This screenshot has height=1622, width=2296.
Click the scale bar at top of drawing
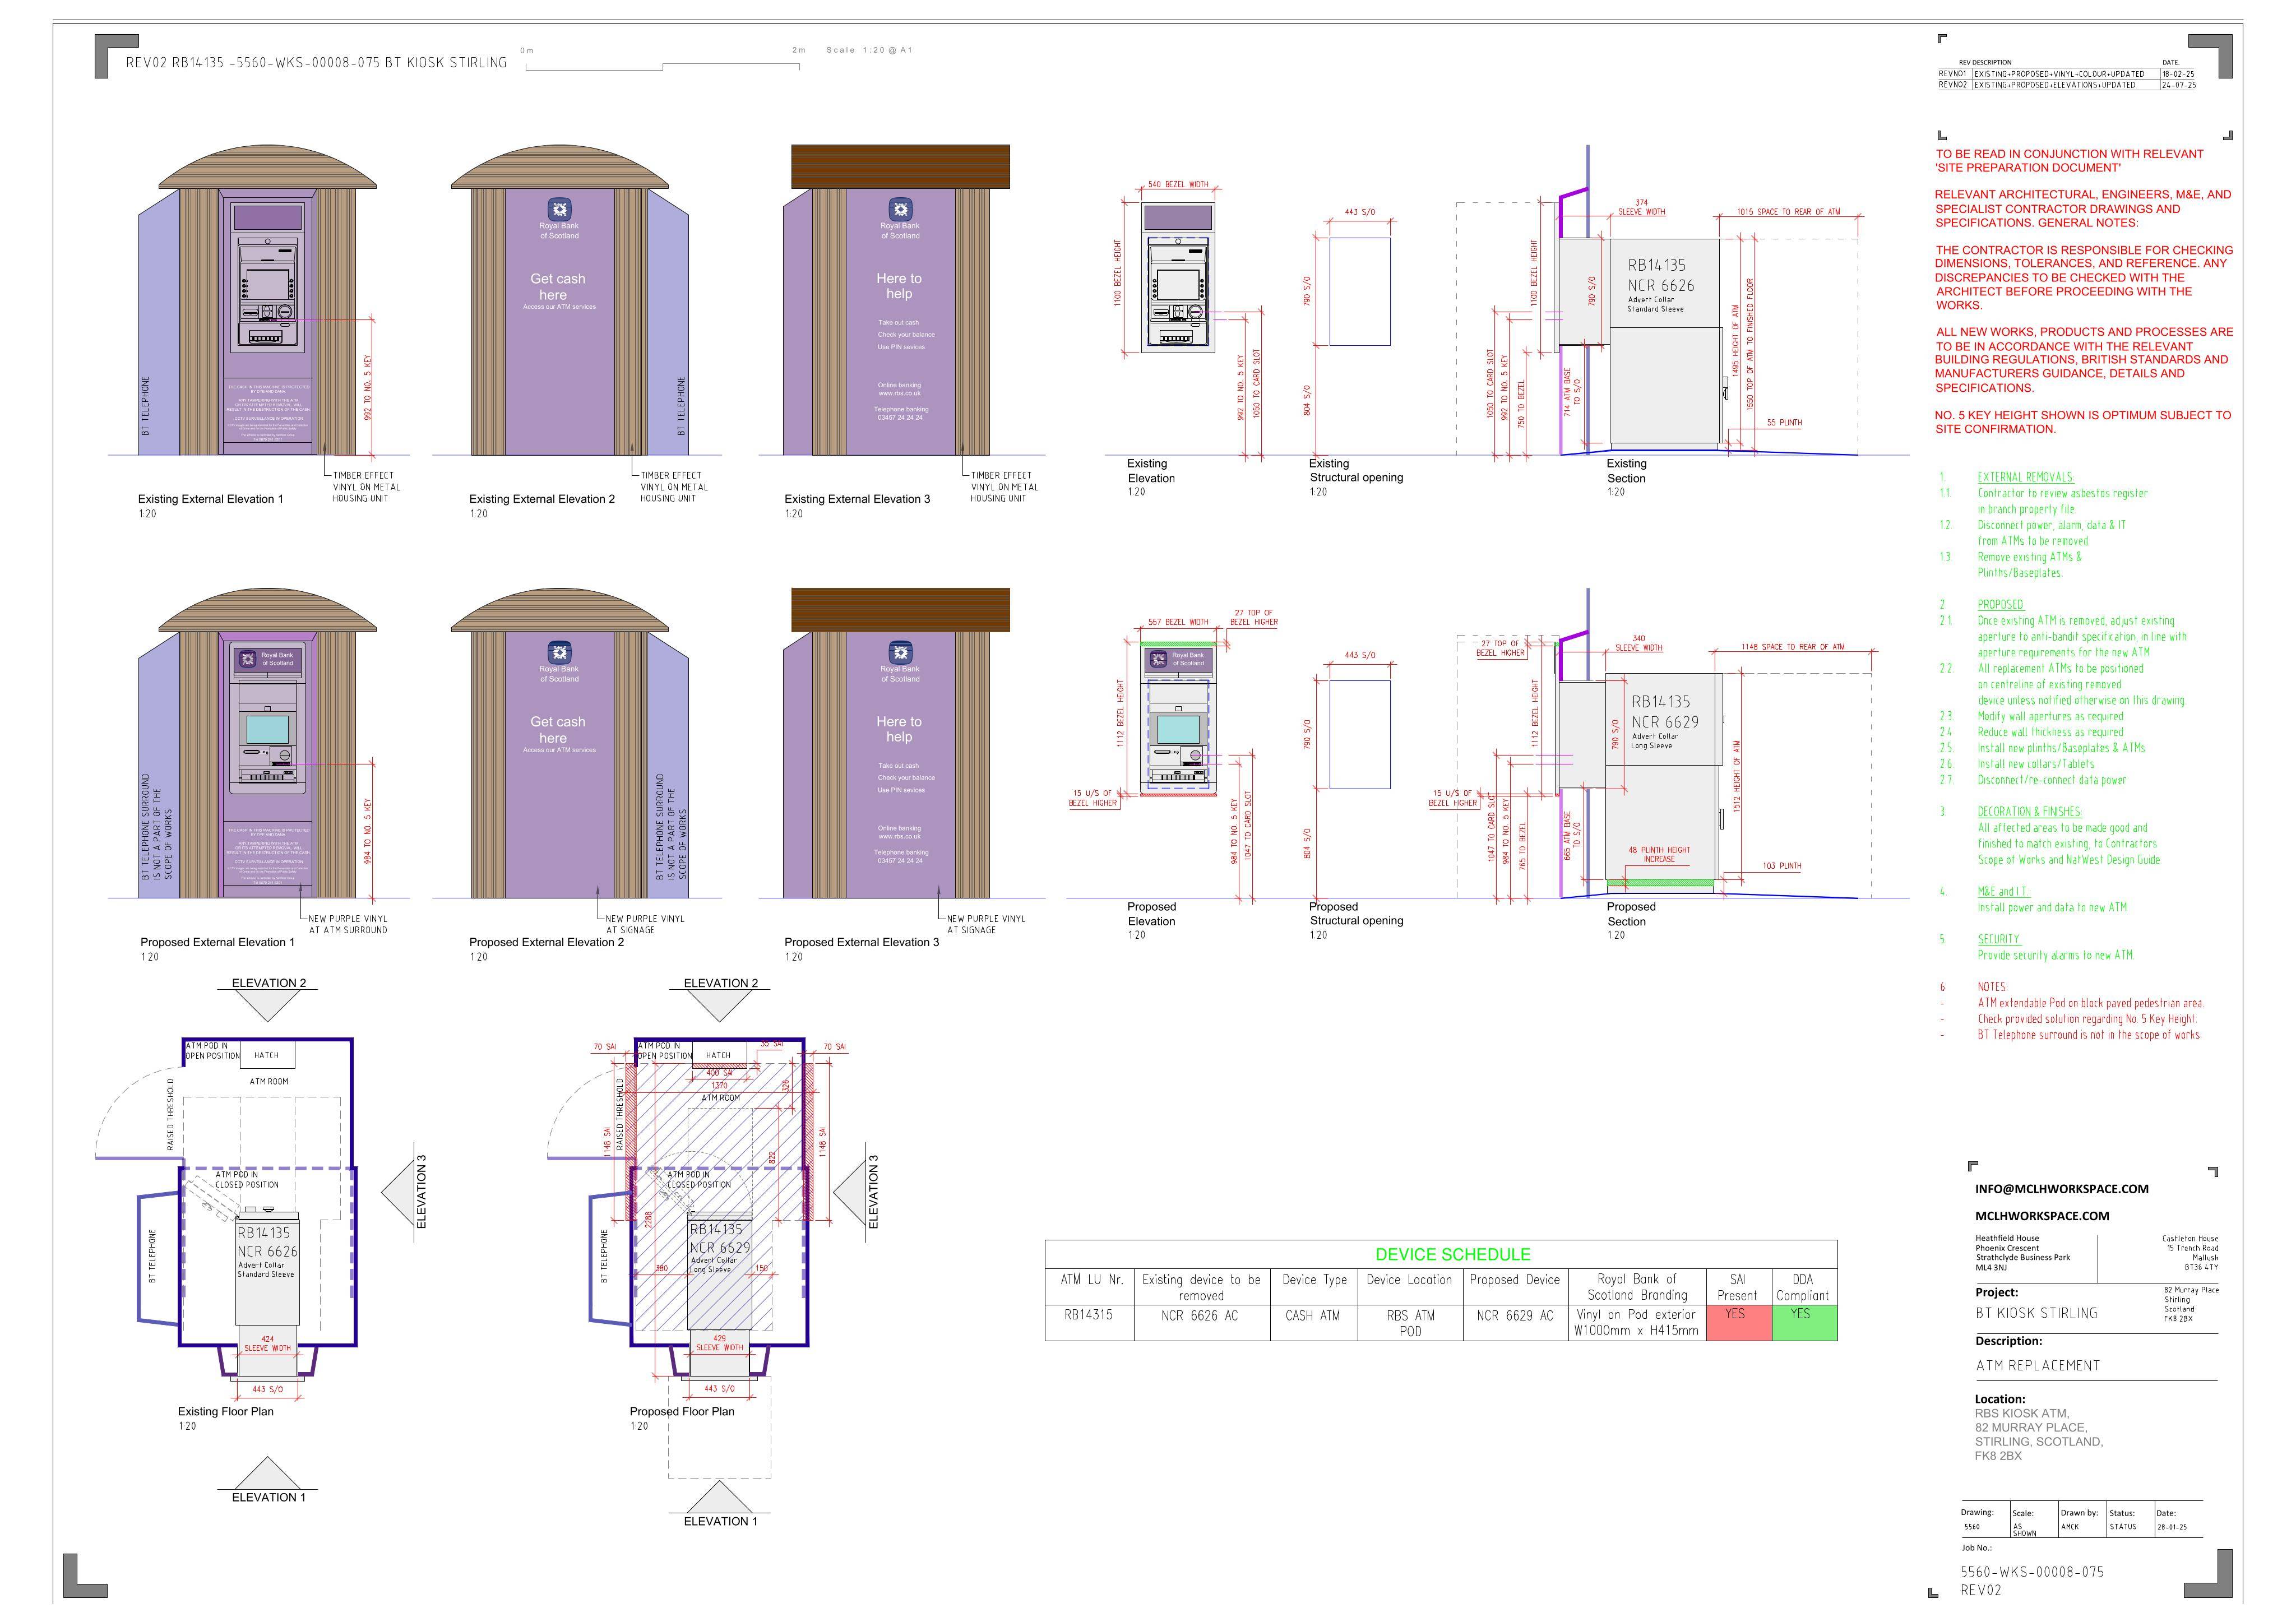(662, 66)
